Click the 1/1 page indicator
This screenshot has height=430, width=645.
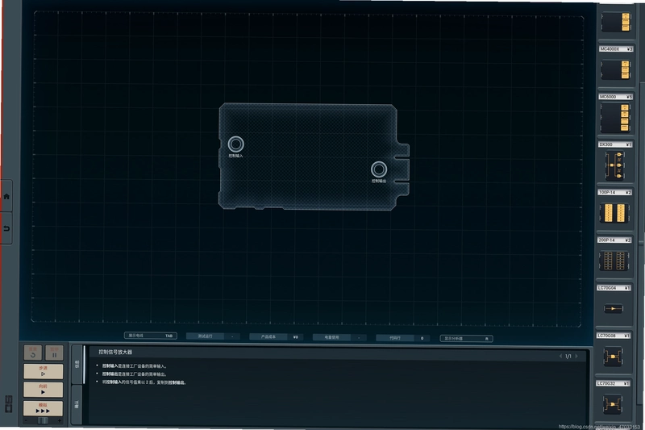(568, 357)
